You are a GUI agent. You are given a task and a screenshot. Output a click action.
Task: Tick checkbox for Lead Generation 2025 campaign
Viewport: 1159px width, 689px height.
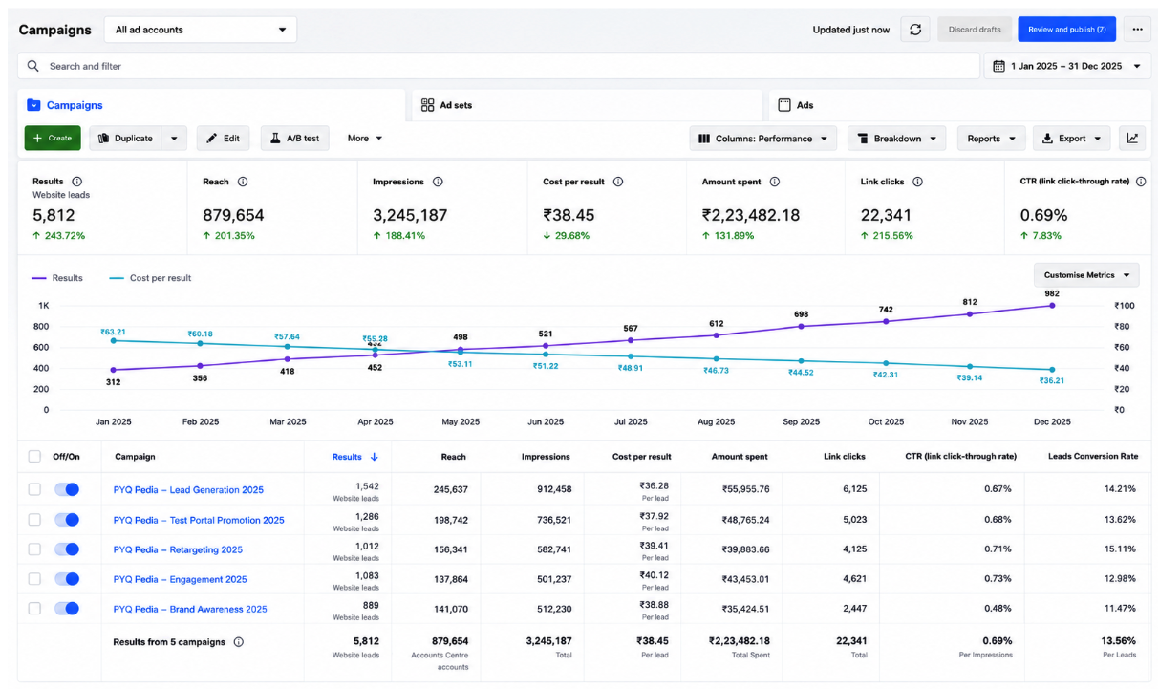point(34,489)
